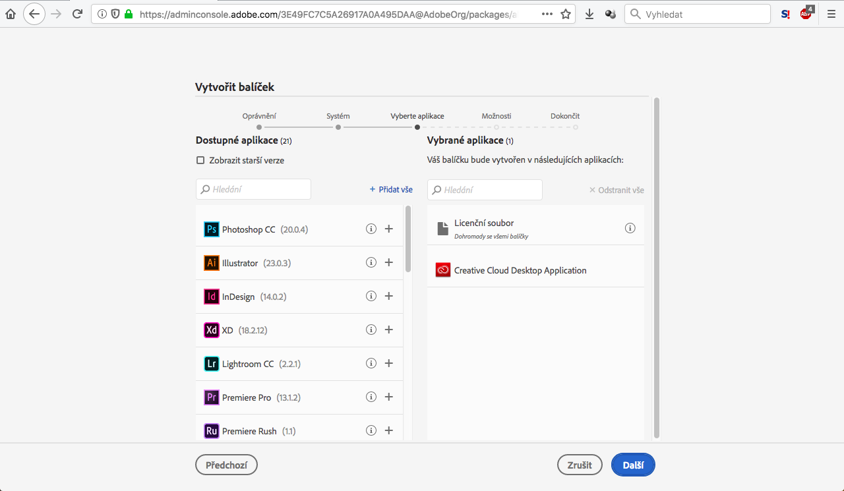Show info for Illustrator
The width and height of the screenshot is (844, 491).
tap(371, 262)
